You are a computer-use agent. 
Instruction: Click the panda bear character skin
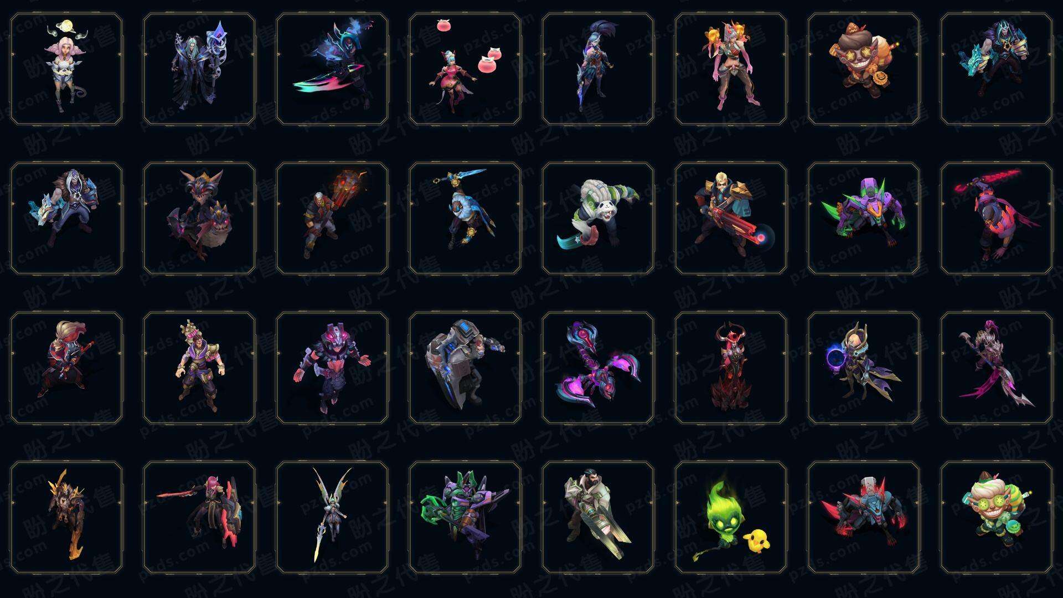pyautogui.click(x=598, y=218)
